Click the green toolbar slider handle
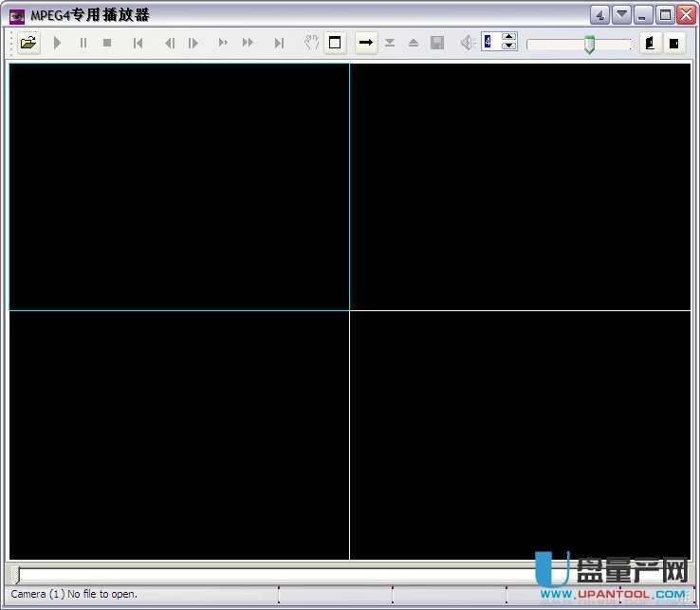Viewport: 700px width, 610px height. click(590, 45)
